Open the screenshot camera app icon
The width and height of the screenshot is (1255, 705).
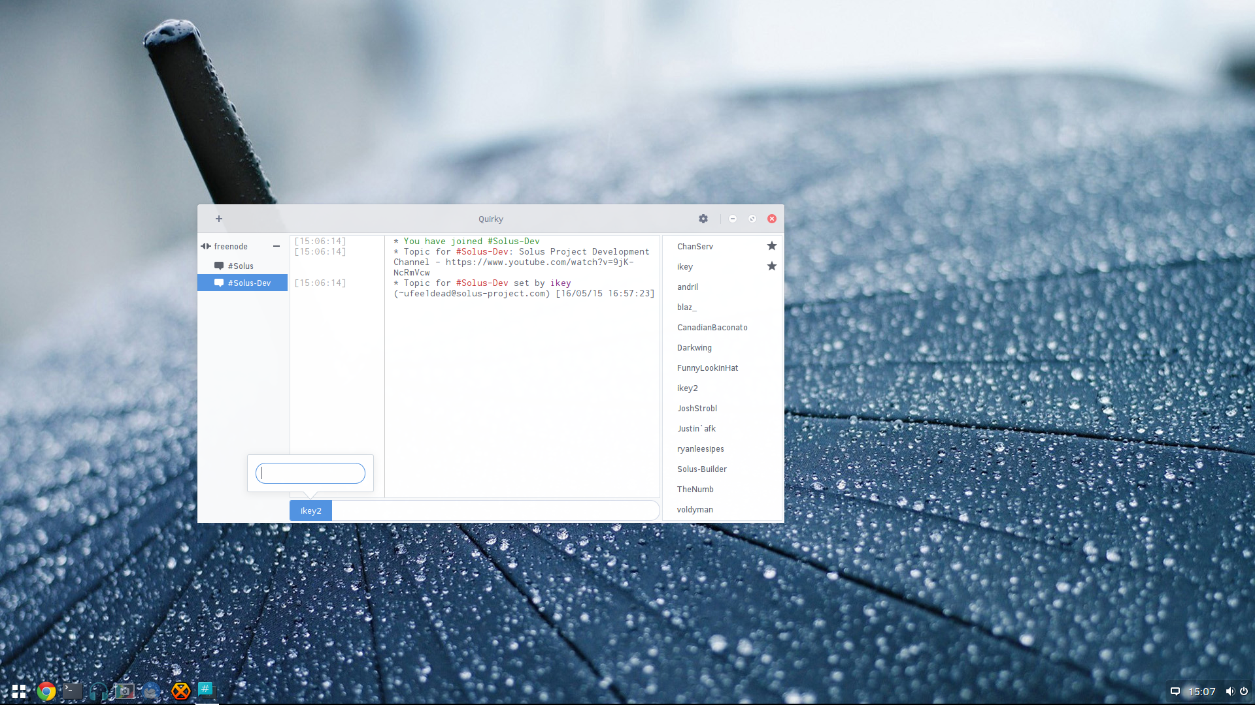point(124,691)
